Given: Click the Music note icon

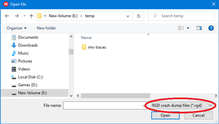Looking at the screenshot, I should (x=14, y=53).
